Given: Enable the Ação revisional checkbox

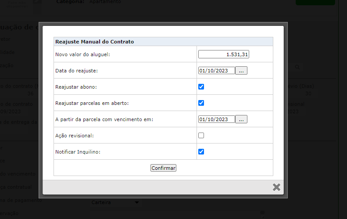Looking at the screenshot, I should (201, 135).
